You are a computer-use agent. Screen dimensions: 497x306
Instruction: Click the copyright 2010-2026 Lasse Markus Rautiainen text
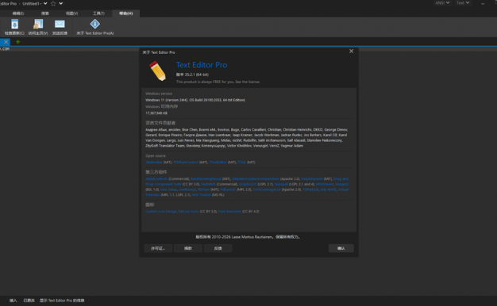[x=248, y=237]
